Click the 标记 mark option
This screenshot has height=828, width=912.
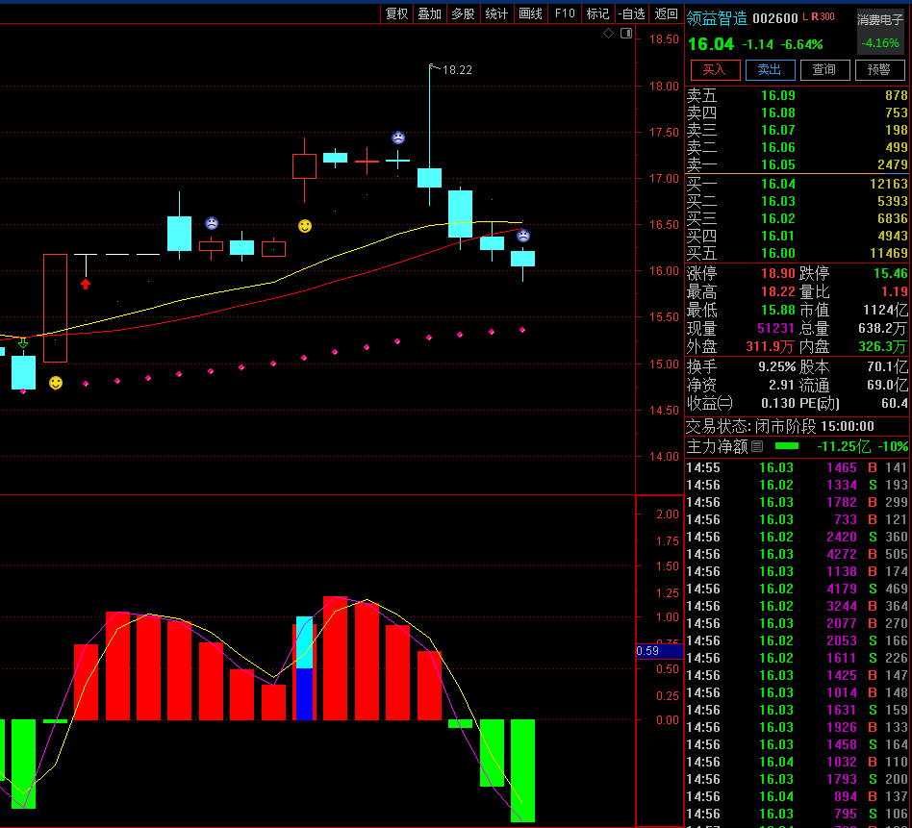click(598, 14)
